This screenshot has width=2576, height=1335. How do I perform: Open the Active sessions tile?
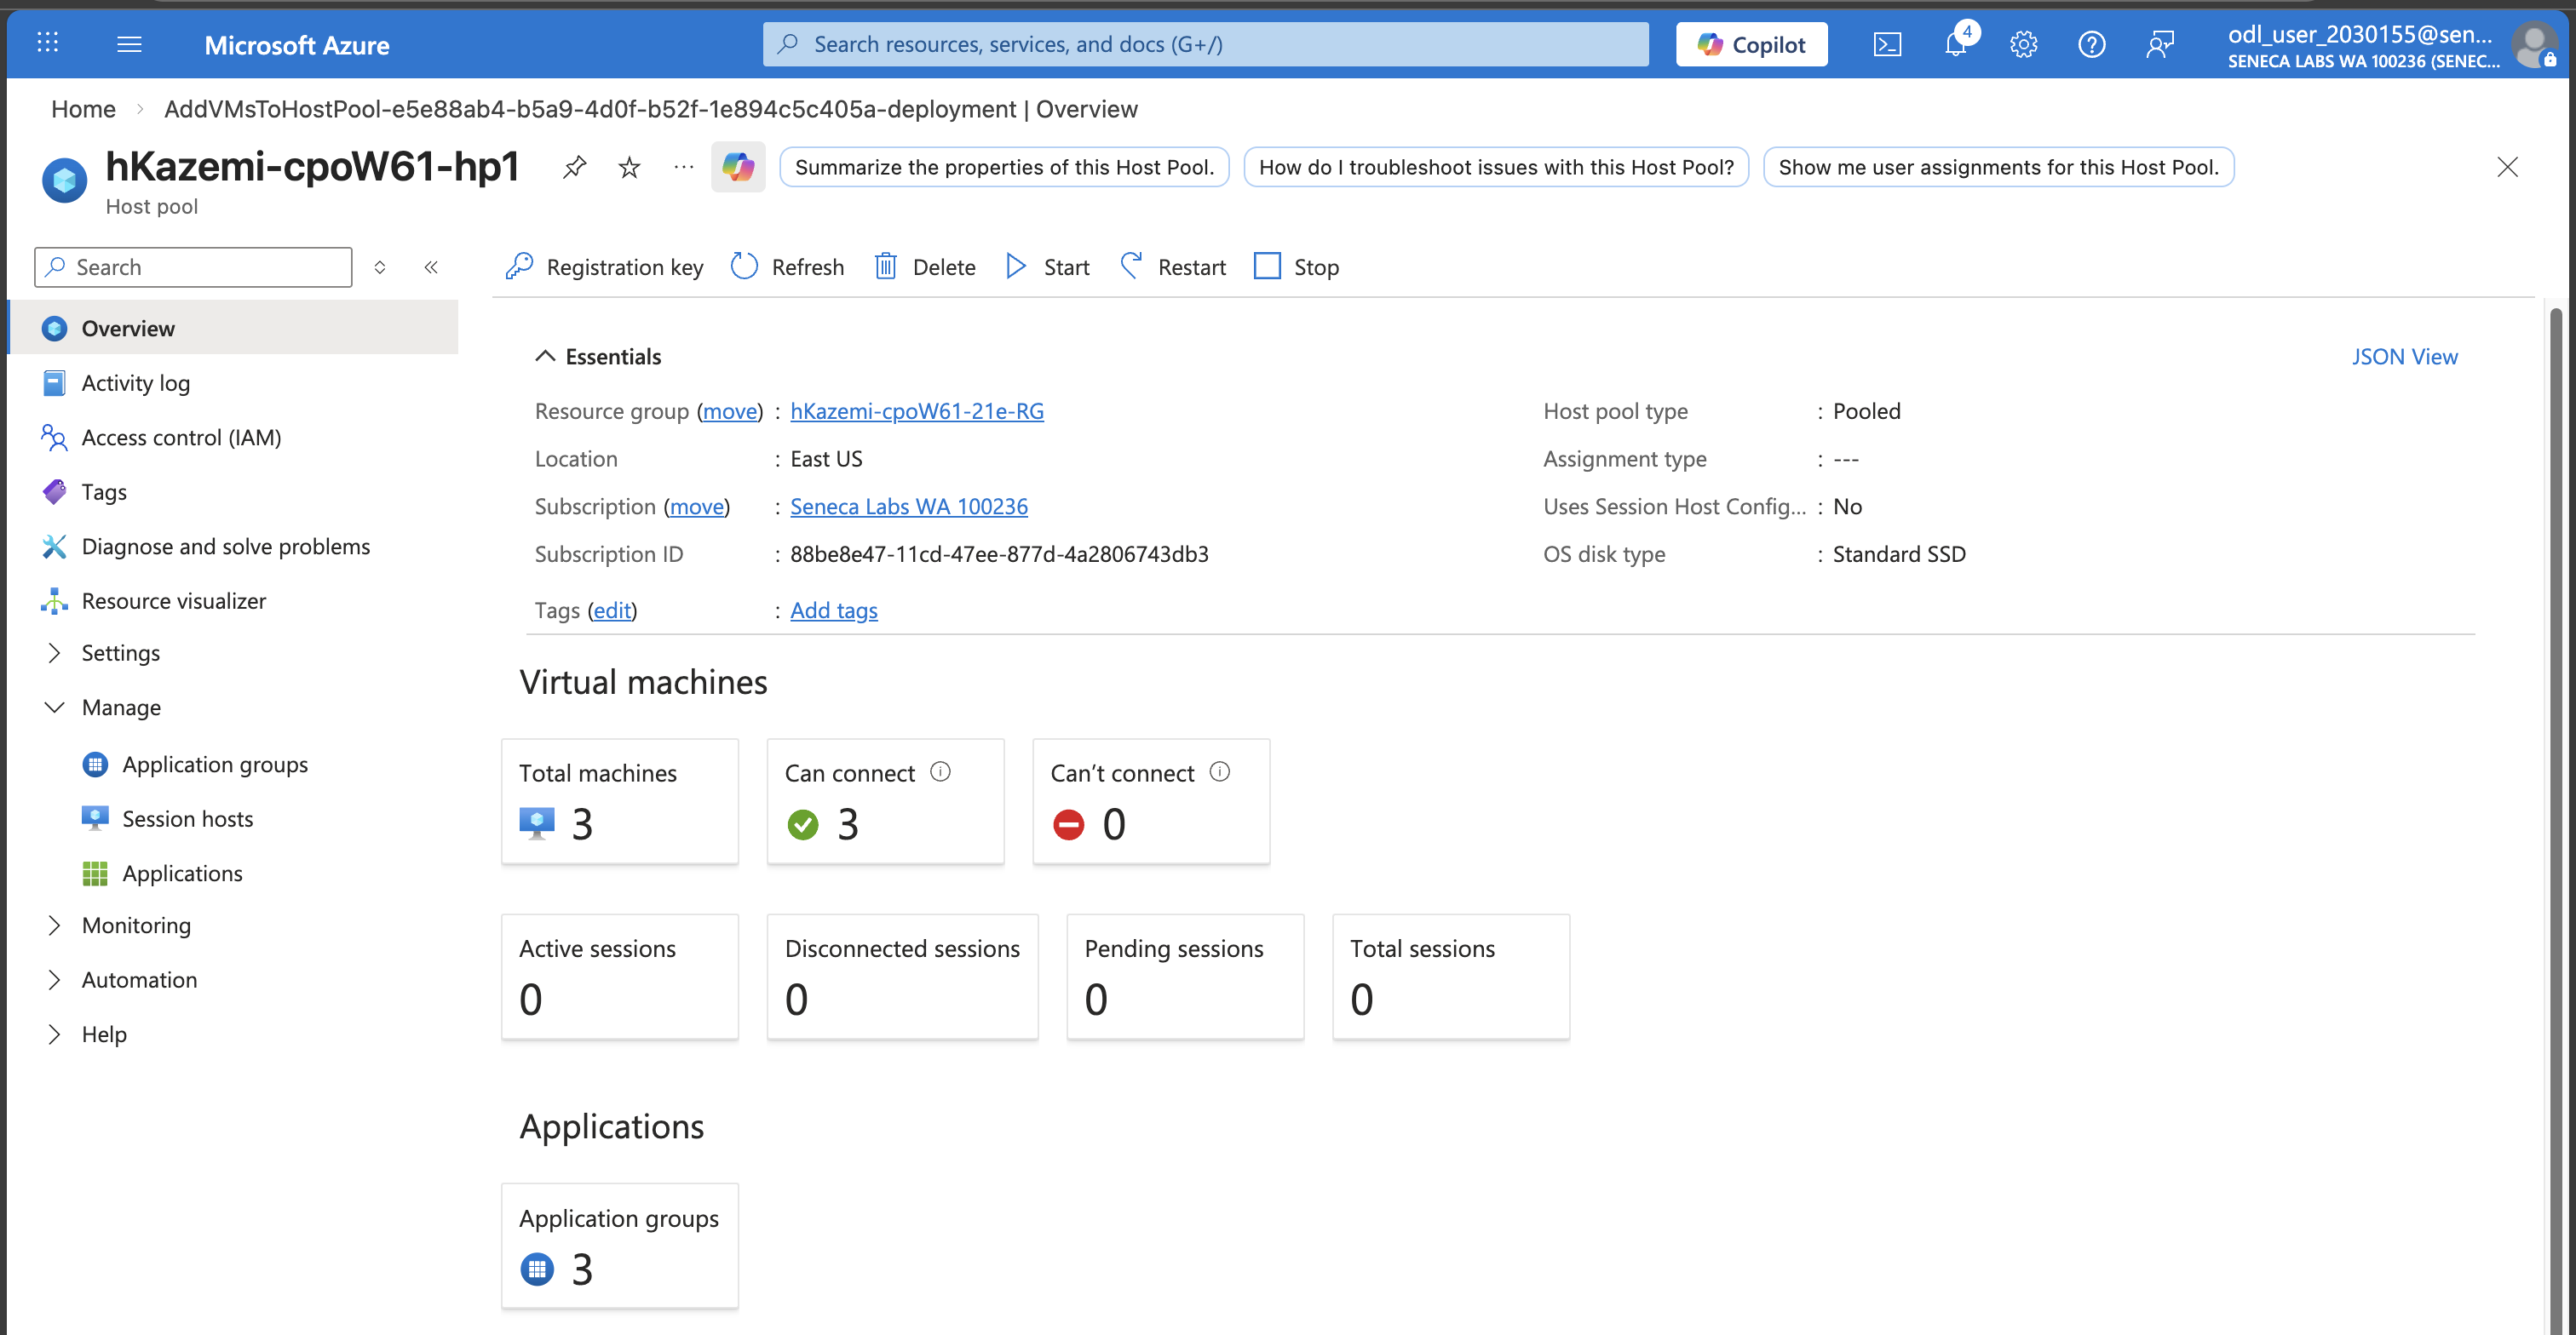pyautogui.click(x=620, y=977)
